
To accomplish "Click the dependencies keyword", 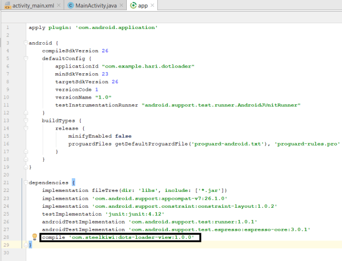I will [x=48, y=182].
